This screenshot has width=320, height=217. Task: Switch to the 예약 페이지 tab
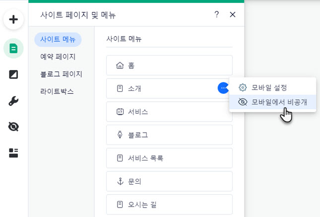pyautogui.click(x=58, y=57)
